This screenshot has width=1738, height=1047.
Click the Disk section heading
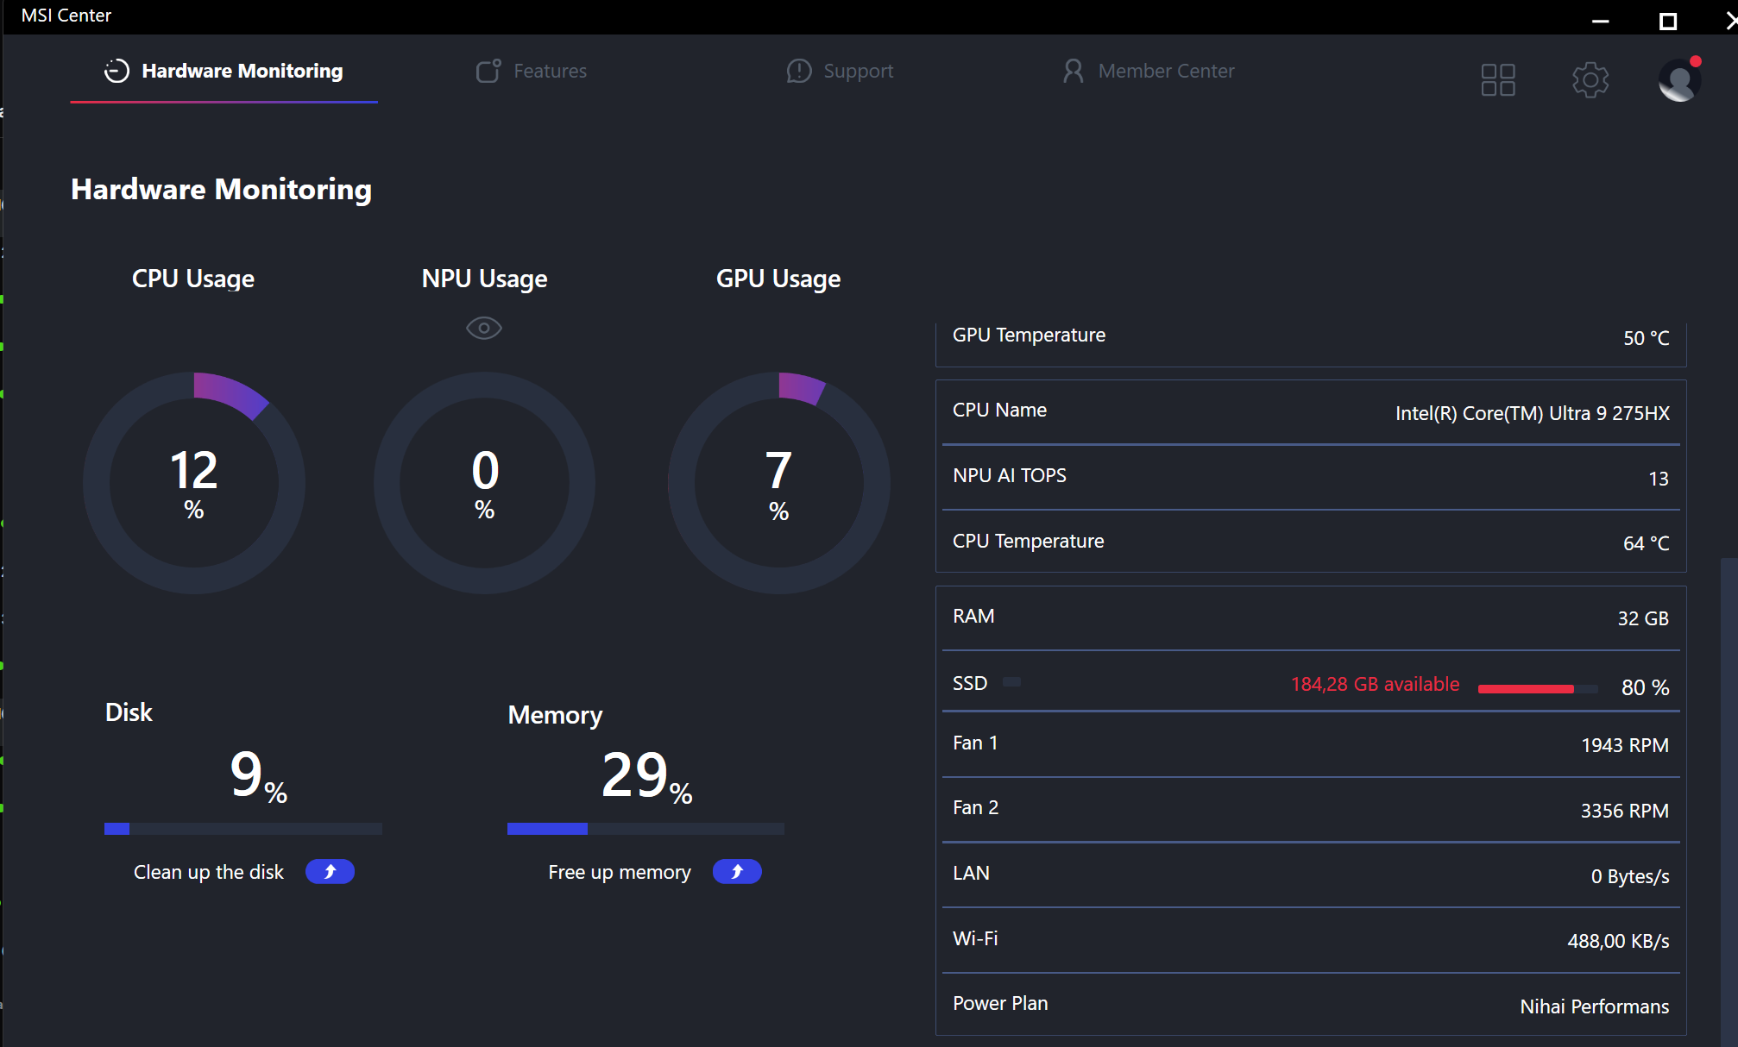[129, 712]
